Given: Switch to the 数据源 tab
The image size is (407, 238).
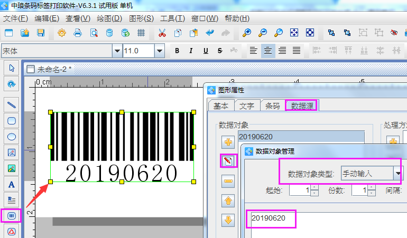Looking at the screenshot, I should tap(302, 106).
